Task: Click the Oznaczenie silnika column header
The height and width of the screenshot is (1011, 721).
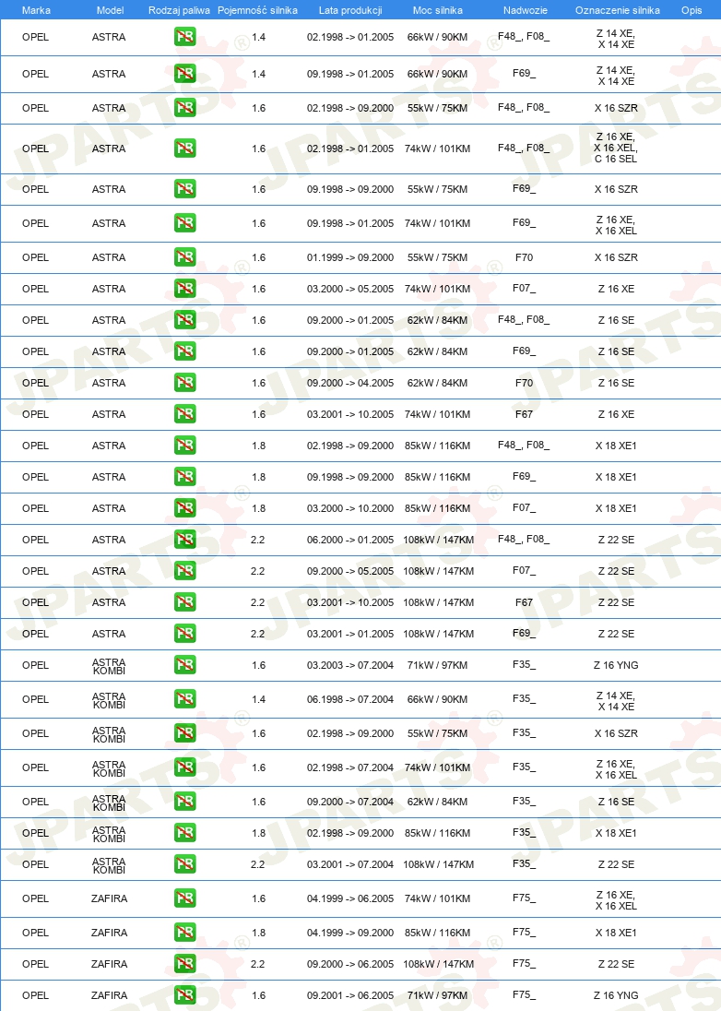Action: [x=617, y=10]
